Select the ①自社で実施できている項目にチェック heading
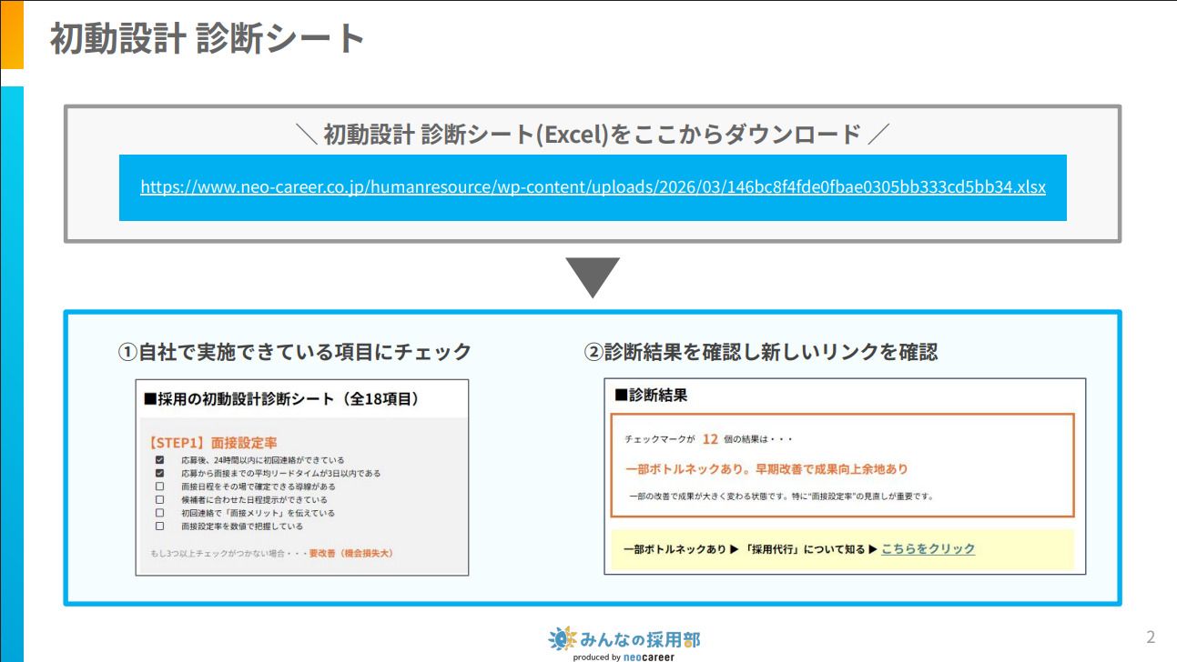The width and height of the screenshot is (1177, 662). 295,352
